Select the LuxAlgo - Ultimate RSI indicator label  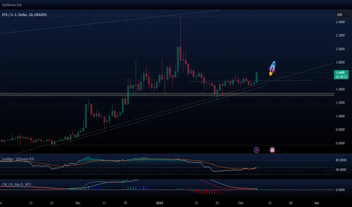coord(18,159)
